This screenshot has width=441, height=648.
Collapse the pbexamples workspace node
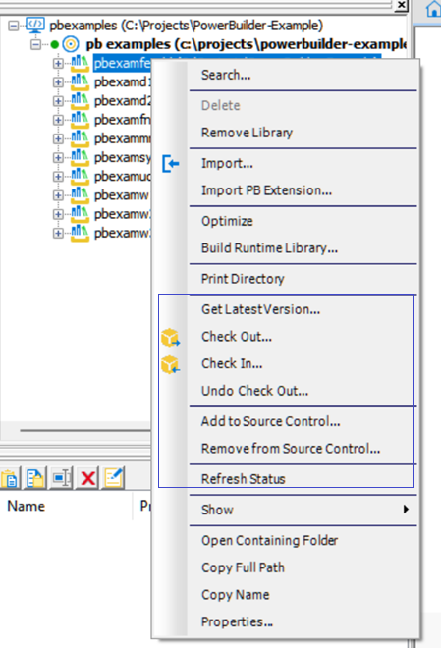pos(14,26)
